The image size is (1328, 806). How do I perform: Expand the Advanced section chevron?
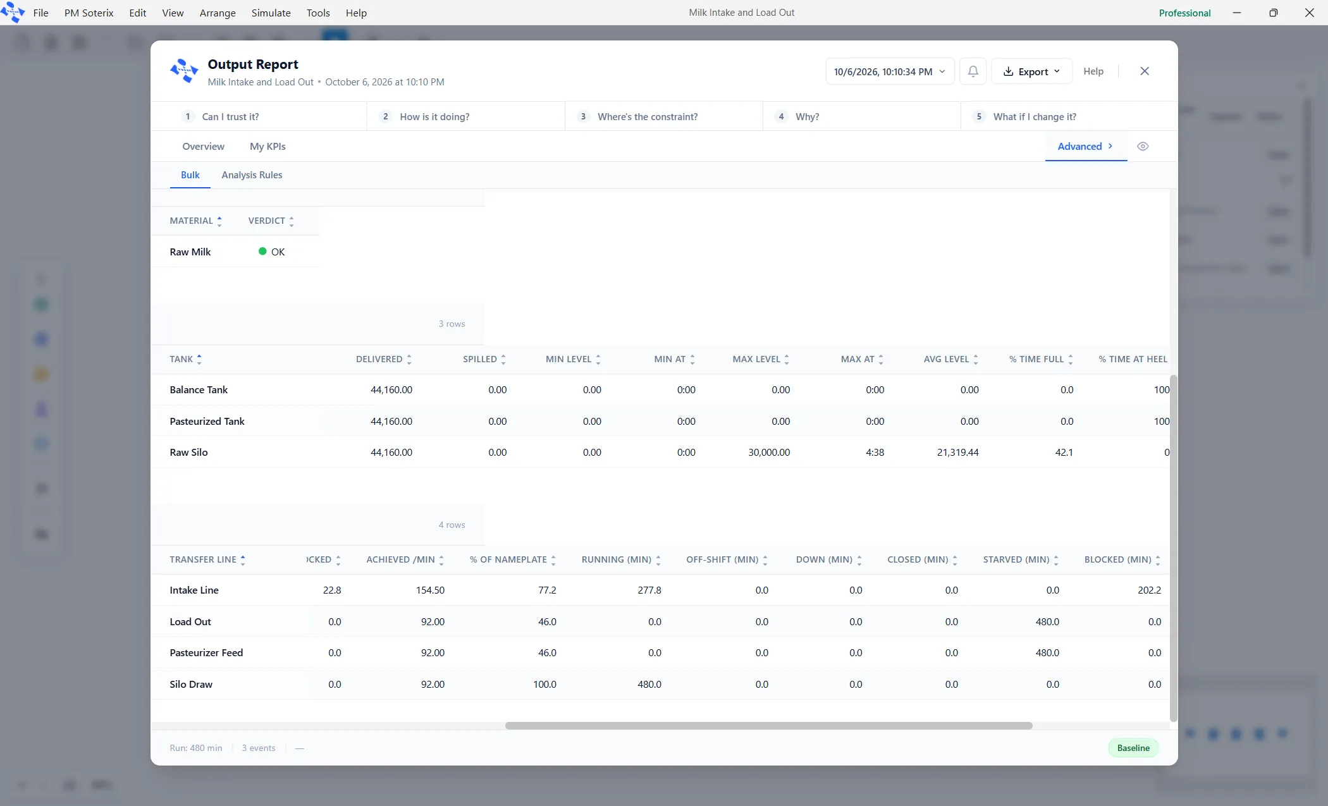click(1110, 146)
